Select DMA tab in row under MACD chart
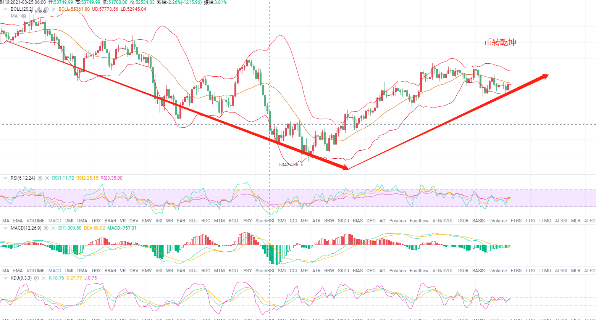The image size is (596, 320). pyautogui.click(x=82, y=271)
